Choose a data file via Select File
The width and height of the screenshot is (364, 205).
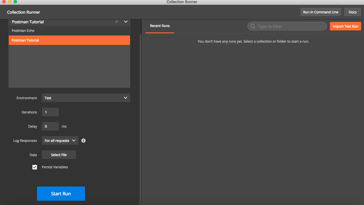(59, 155)
